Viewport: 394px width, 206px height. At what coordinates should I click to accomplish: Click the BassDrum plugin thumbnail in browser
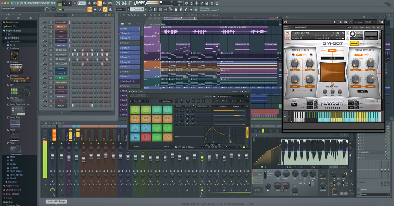[x=15, y=54]
